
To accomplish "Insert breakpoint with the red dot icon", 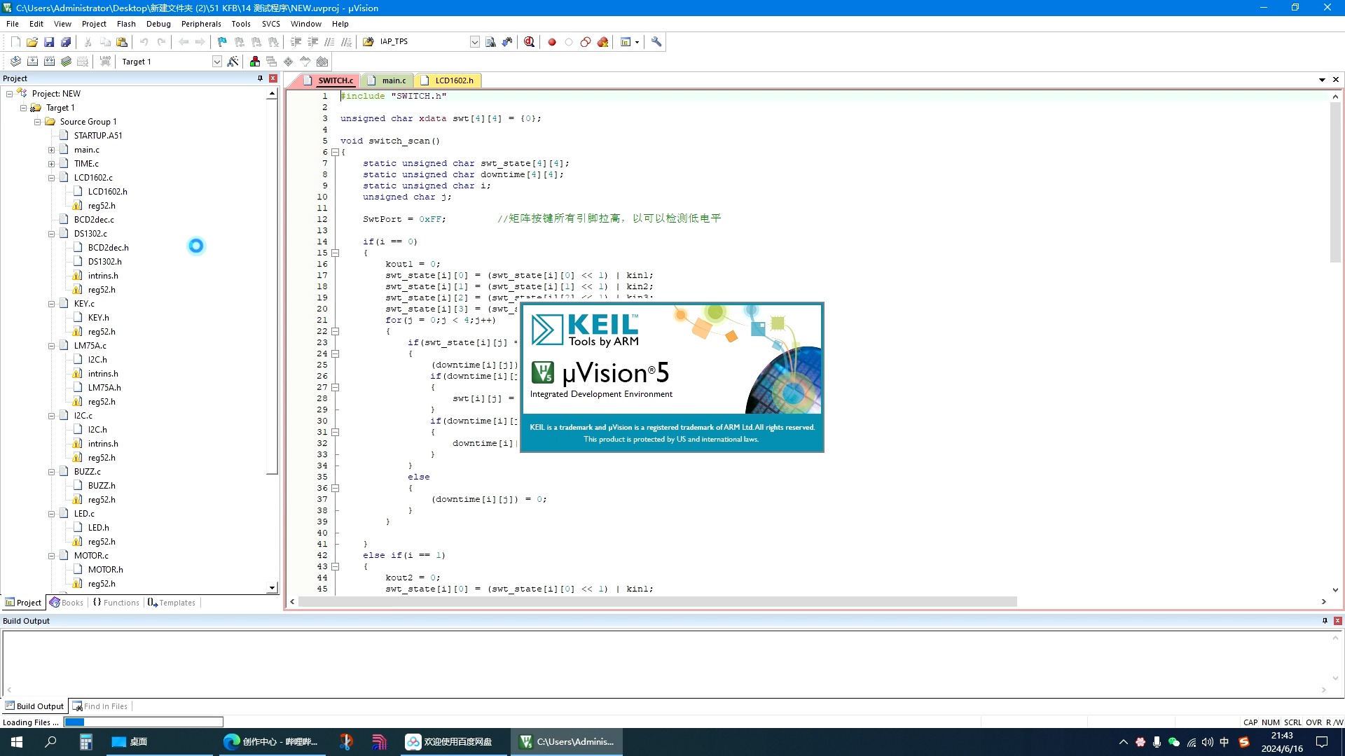I will coord(552,42).
